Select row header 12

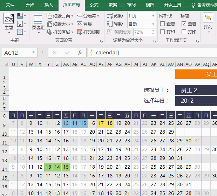point(5,150)
